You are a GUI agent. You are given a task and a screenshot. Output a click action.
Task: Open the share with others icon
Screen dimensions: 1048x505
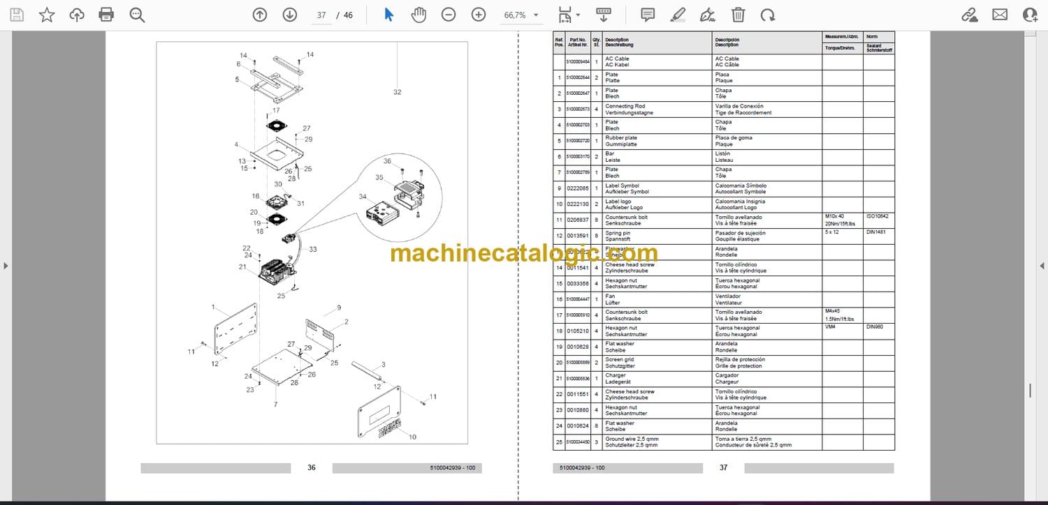pos(1030,15)
